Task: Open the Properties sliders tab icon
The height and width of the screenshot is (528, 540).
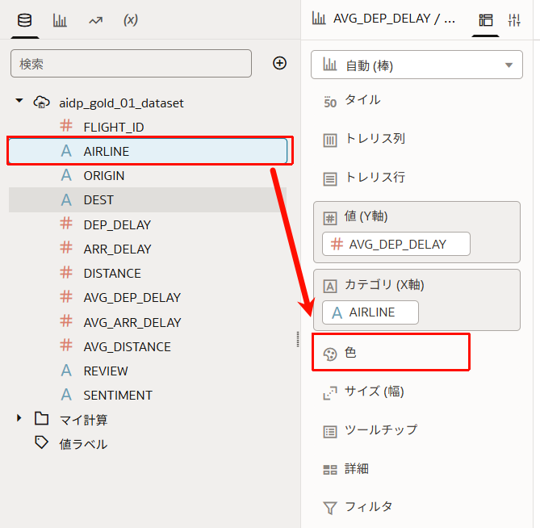Action: click(x=514, y=20)
